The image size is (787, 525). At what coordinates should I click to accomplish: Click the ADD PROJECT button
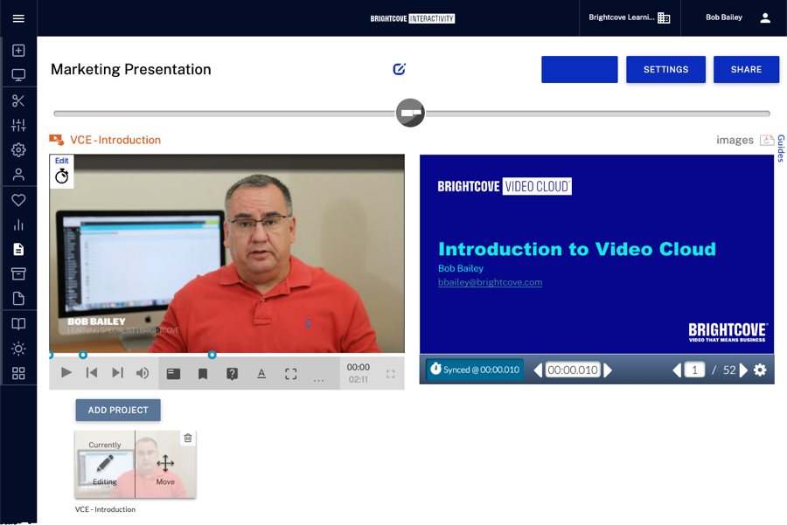(x=118, y=411)
